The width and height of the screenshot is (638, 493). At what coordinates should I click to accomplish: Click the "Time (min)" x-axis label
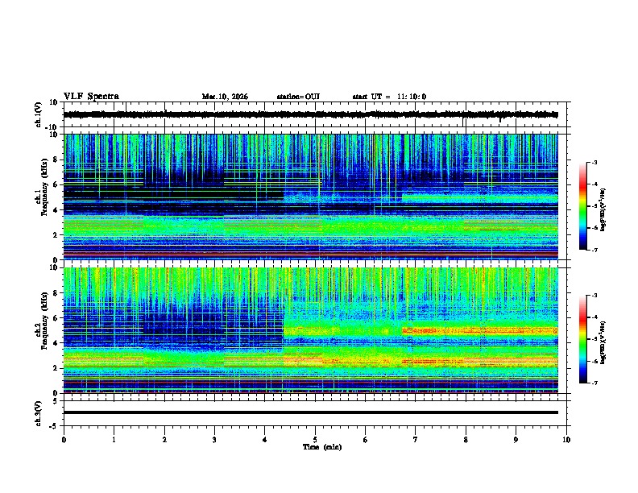[322, 447]
